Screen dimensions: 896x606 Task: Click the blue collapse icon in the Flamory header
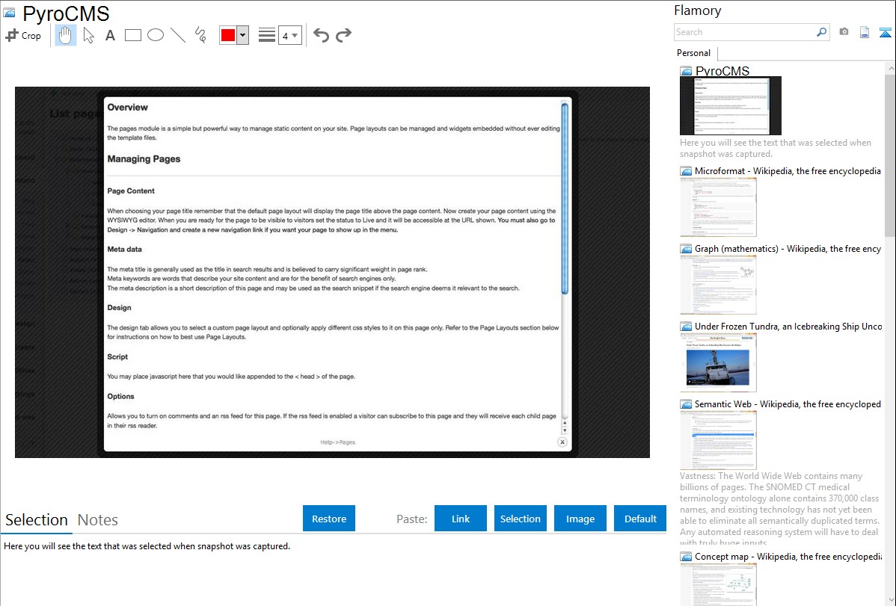click(x=885, y=33)
